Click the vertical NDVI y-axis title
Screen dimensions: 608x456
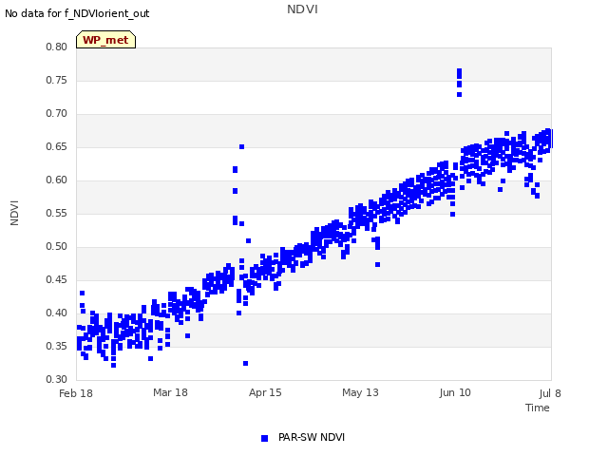(14, 213)
